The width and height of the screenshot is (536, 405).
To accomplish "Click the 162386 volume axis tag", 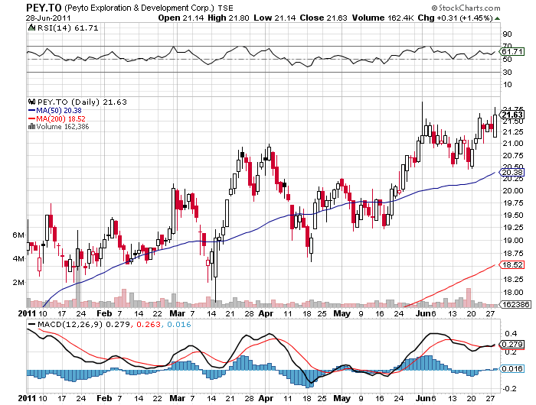I will pos(515,304).
